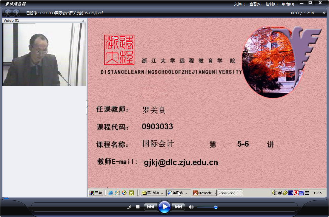
Task: Close the 景桥播放器 window
Action: coord(320,3)
